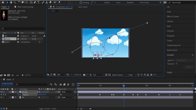Select the Rotation tool
Screen dimensions: 196x110
coord(19,2)
